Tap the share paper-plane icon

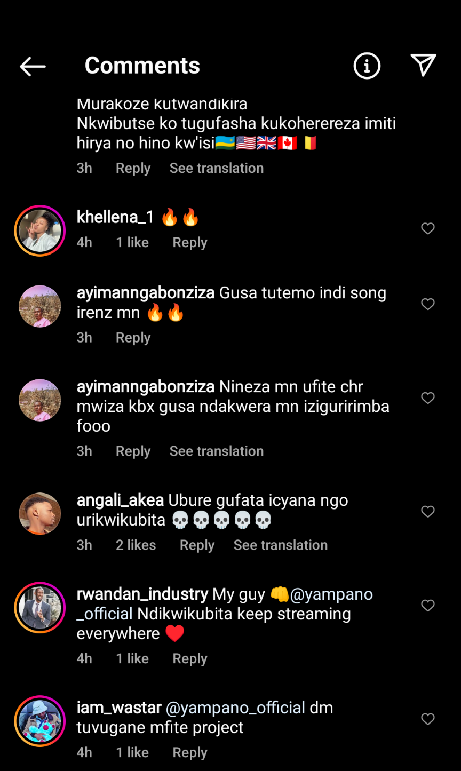point(423,66)
